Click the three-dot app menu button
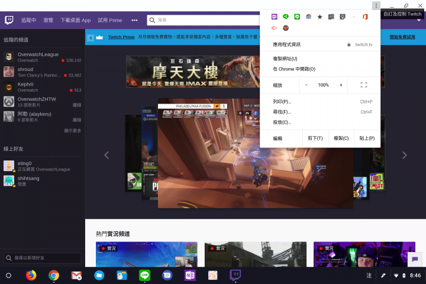 pos(376,5)
